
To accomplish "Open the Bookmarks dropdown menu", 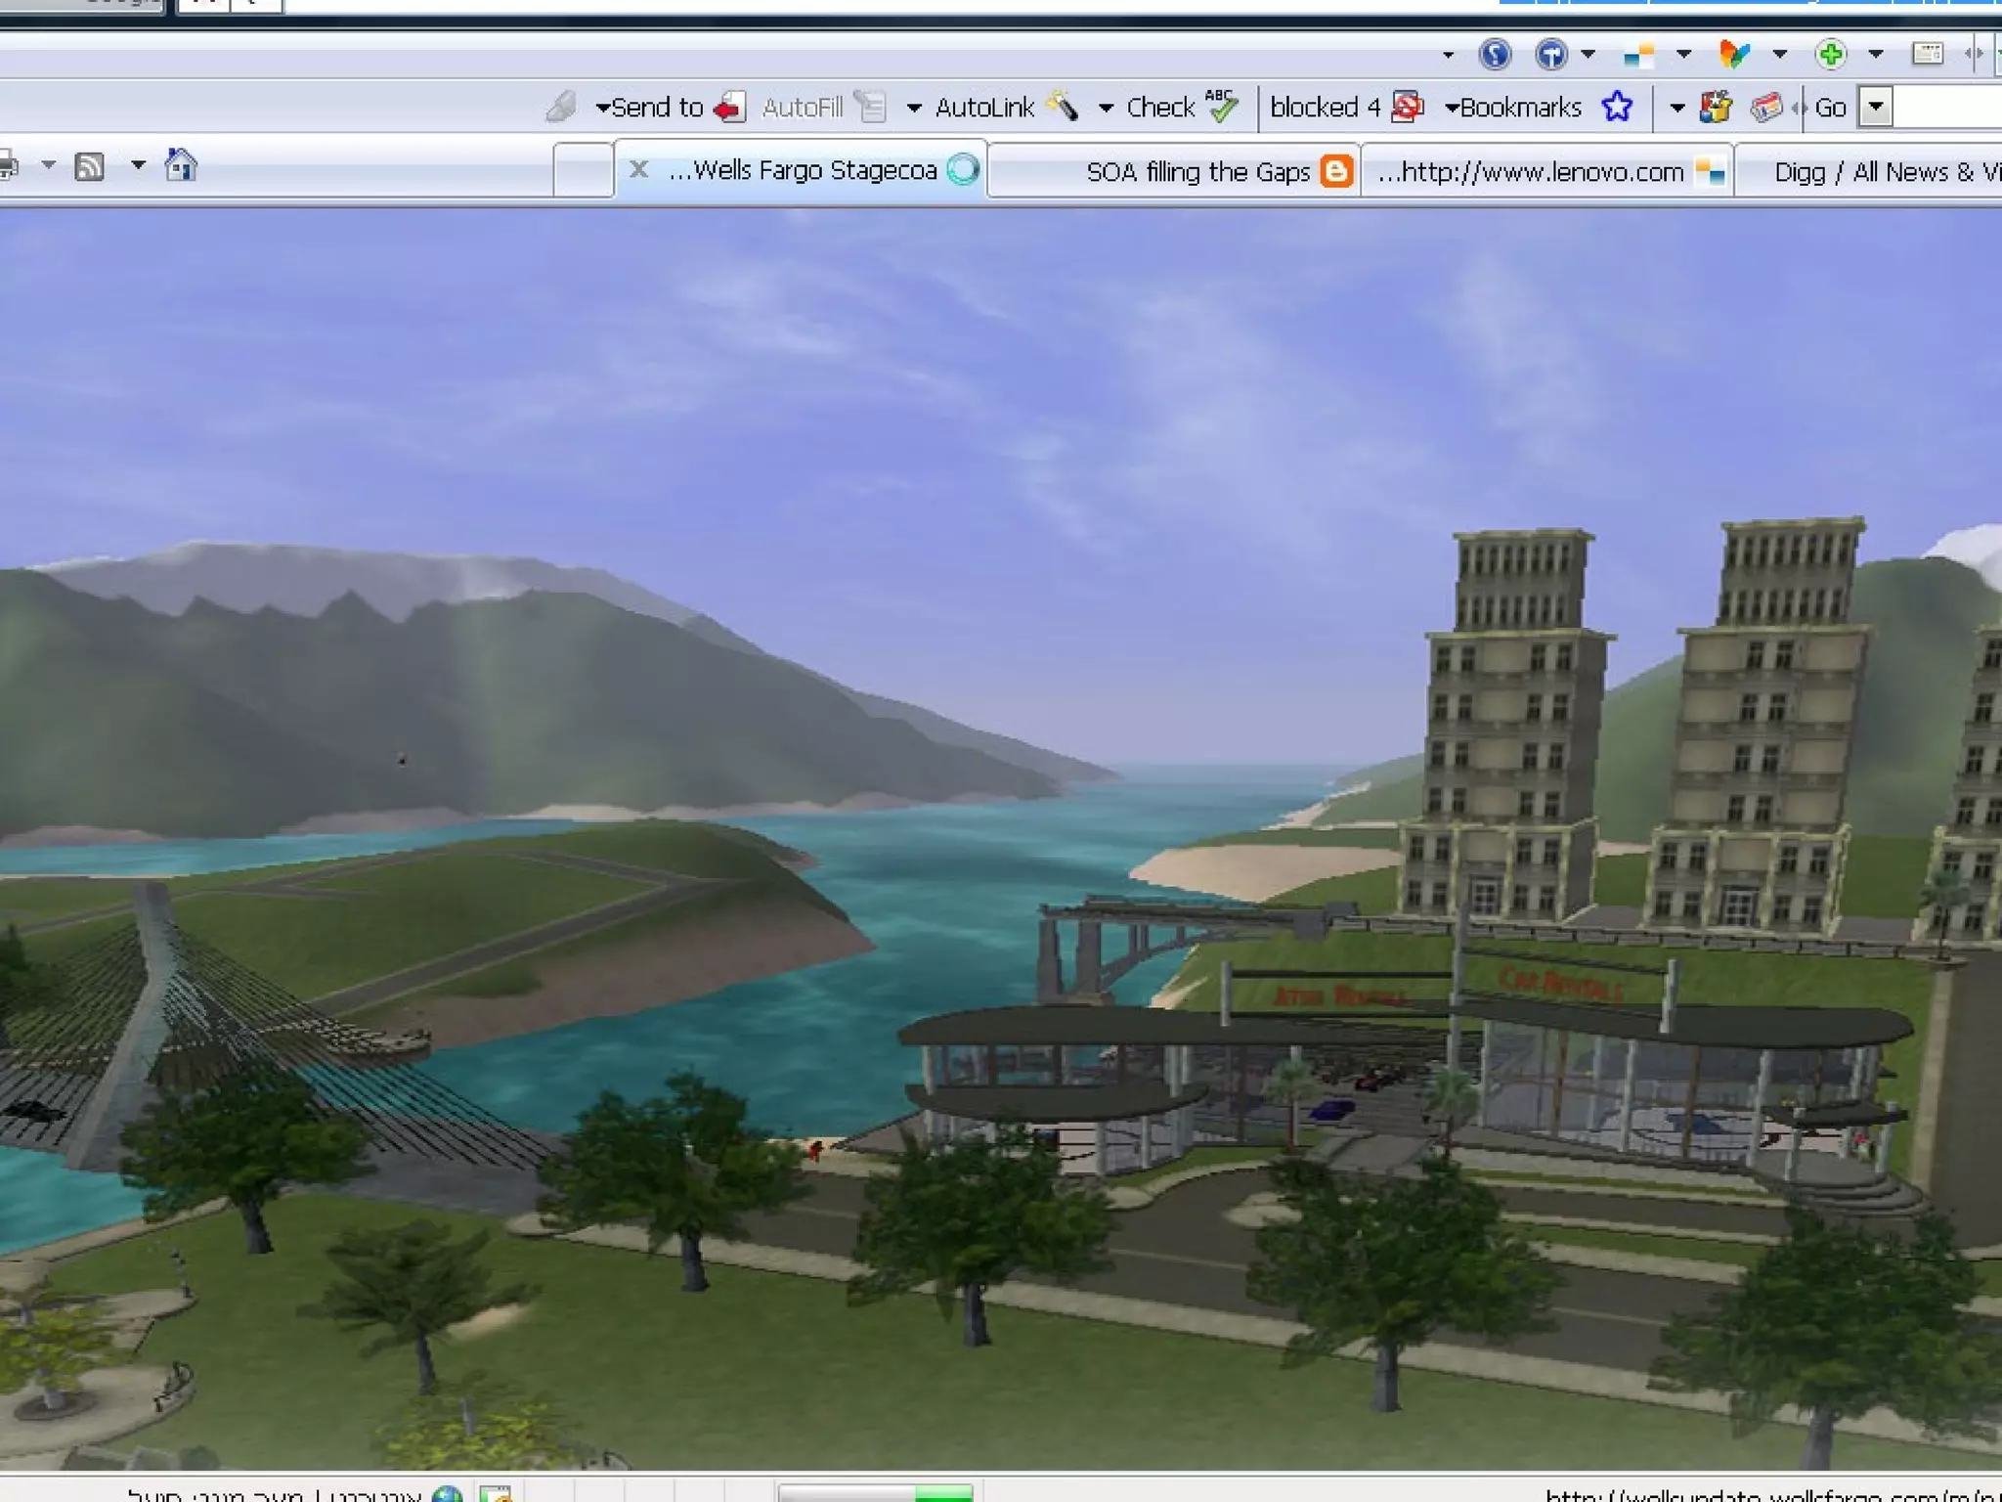I will (x=1513, y=107).
